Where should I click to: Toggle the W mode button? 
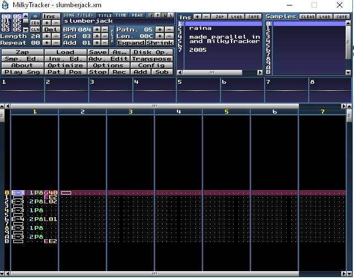click(165, 15)
